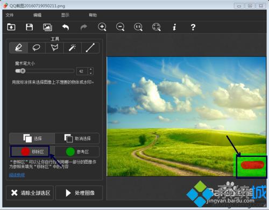Click the brush size slider handle
Screen dimensions: 269x210
pos(22,71)
